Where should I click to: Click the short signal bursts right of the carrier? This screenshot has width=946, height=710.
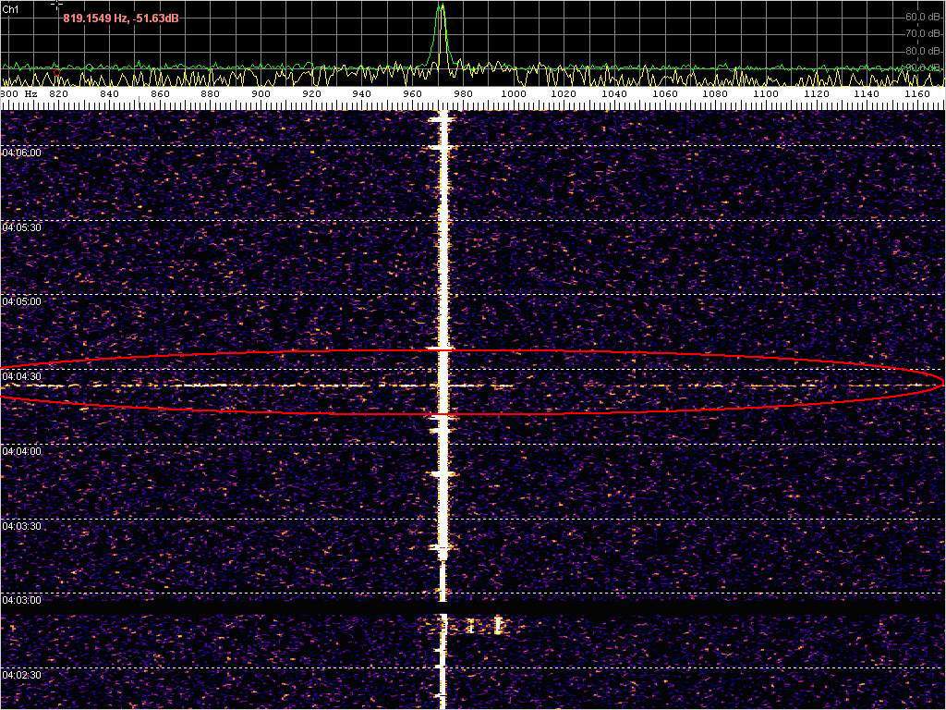click(485, 626)
